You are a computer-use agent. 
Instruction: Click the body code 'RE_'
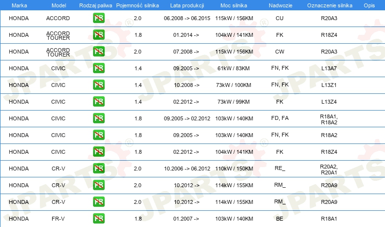coord(280,168)
